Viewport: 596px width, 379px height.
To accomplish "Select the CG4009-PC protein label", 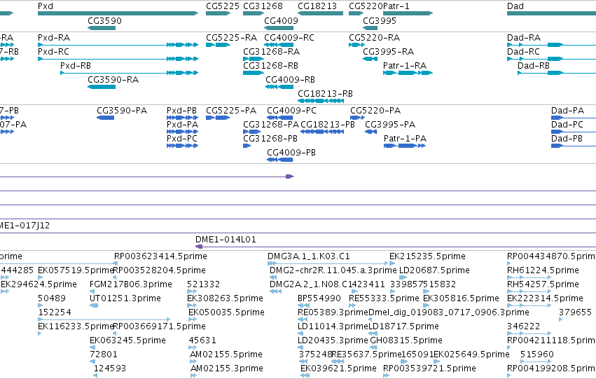I will click(x=291, y=111).
